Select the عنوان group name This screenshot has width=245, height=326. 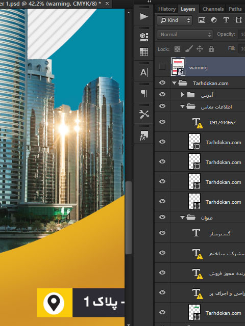point(207,218)
